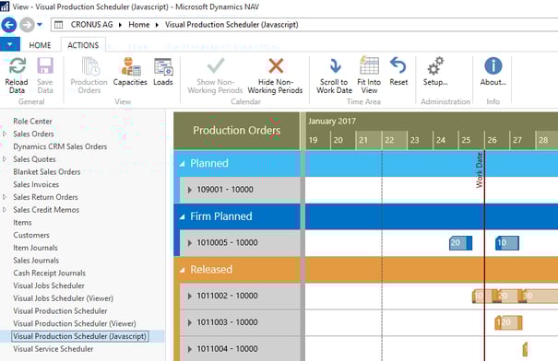Open Setup gears icon
Viewport: 558px width, 361px height.
pos(435,66)
